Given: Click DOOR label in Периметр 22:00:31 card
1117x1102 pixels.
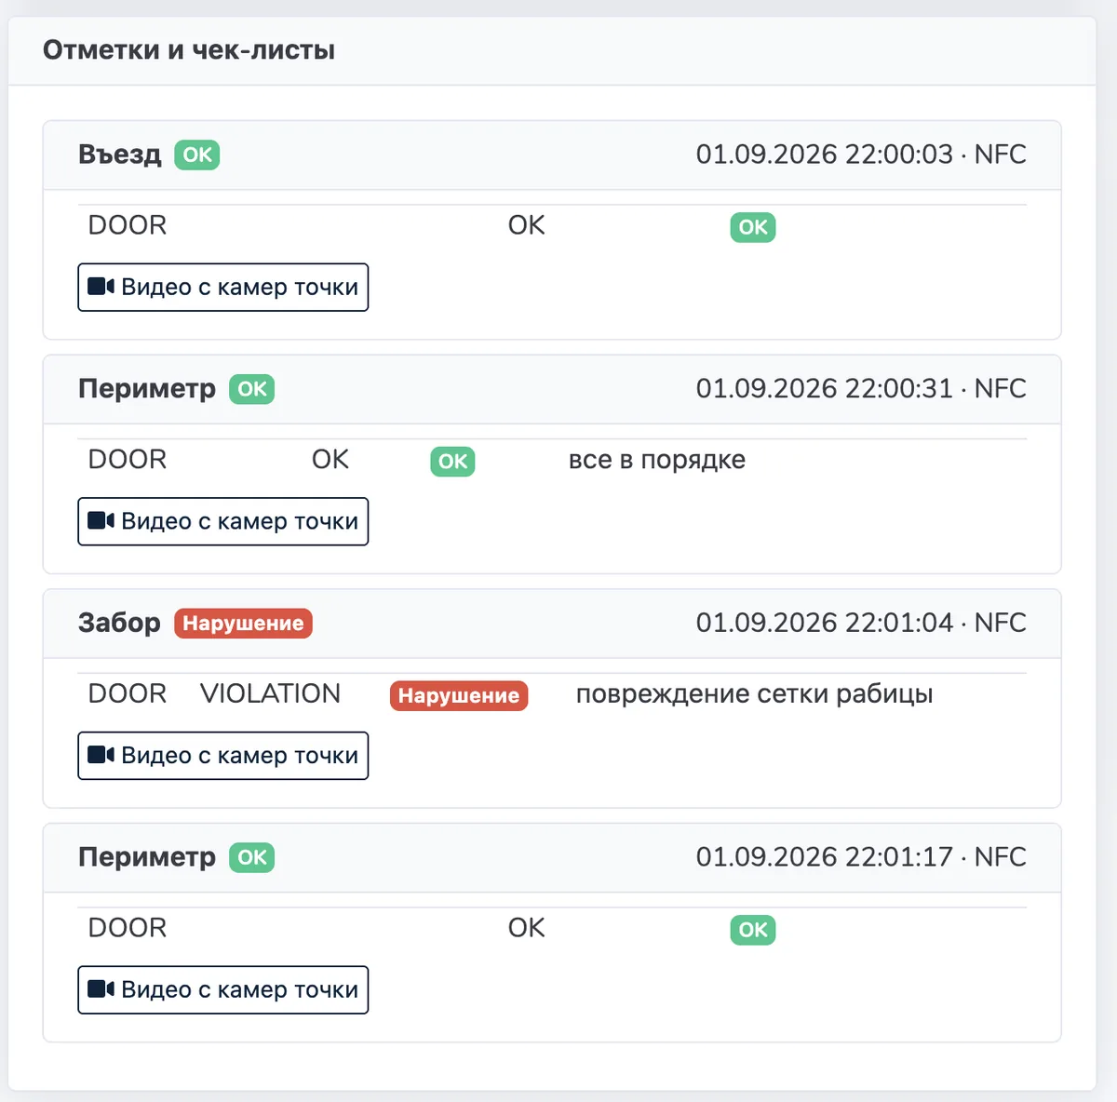Looking at the screenshot, I should click(x=128, y=460).
